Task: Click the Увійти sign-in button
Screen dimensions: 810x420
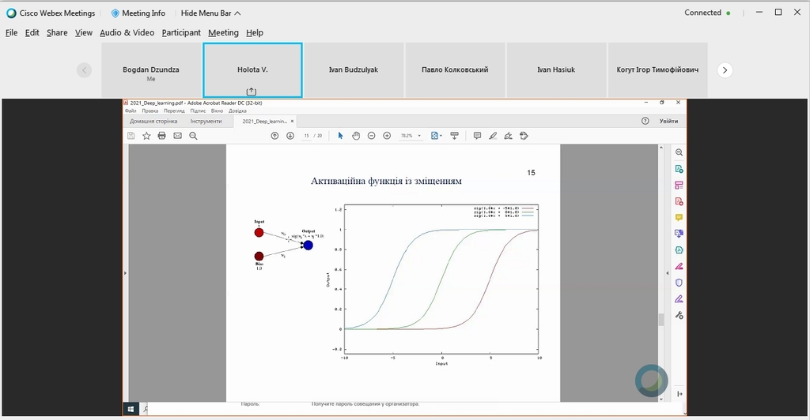Action: pyautogui.click(x=668, y=121)
